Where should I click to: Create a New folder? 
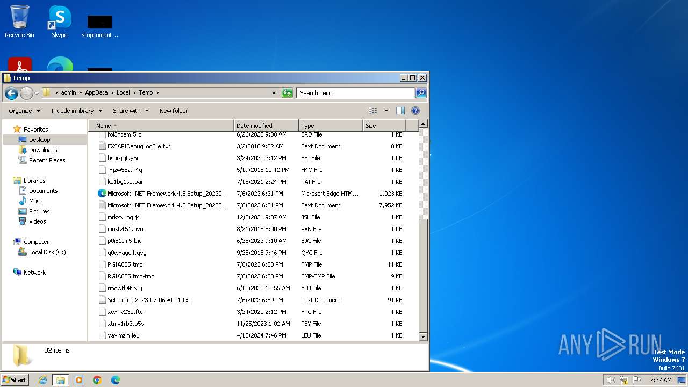(174, 111)
